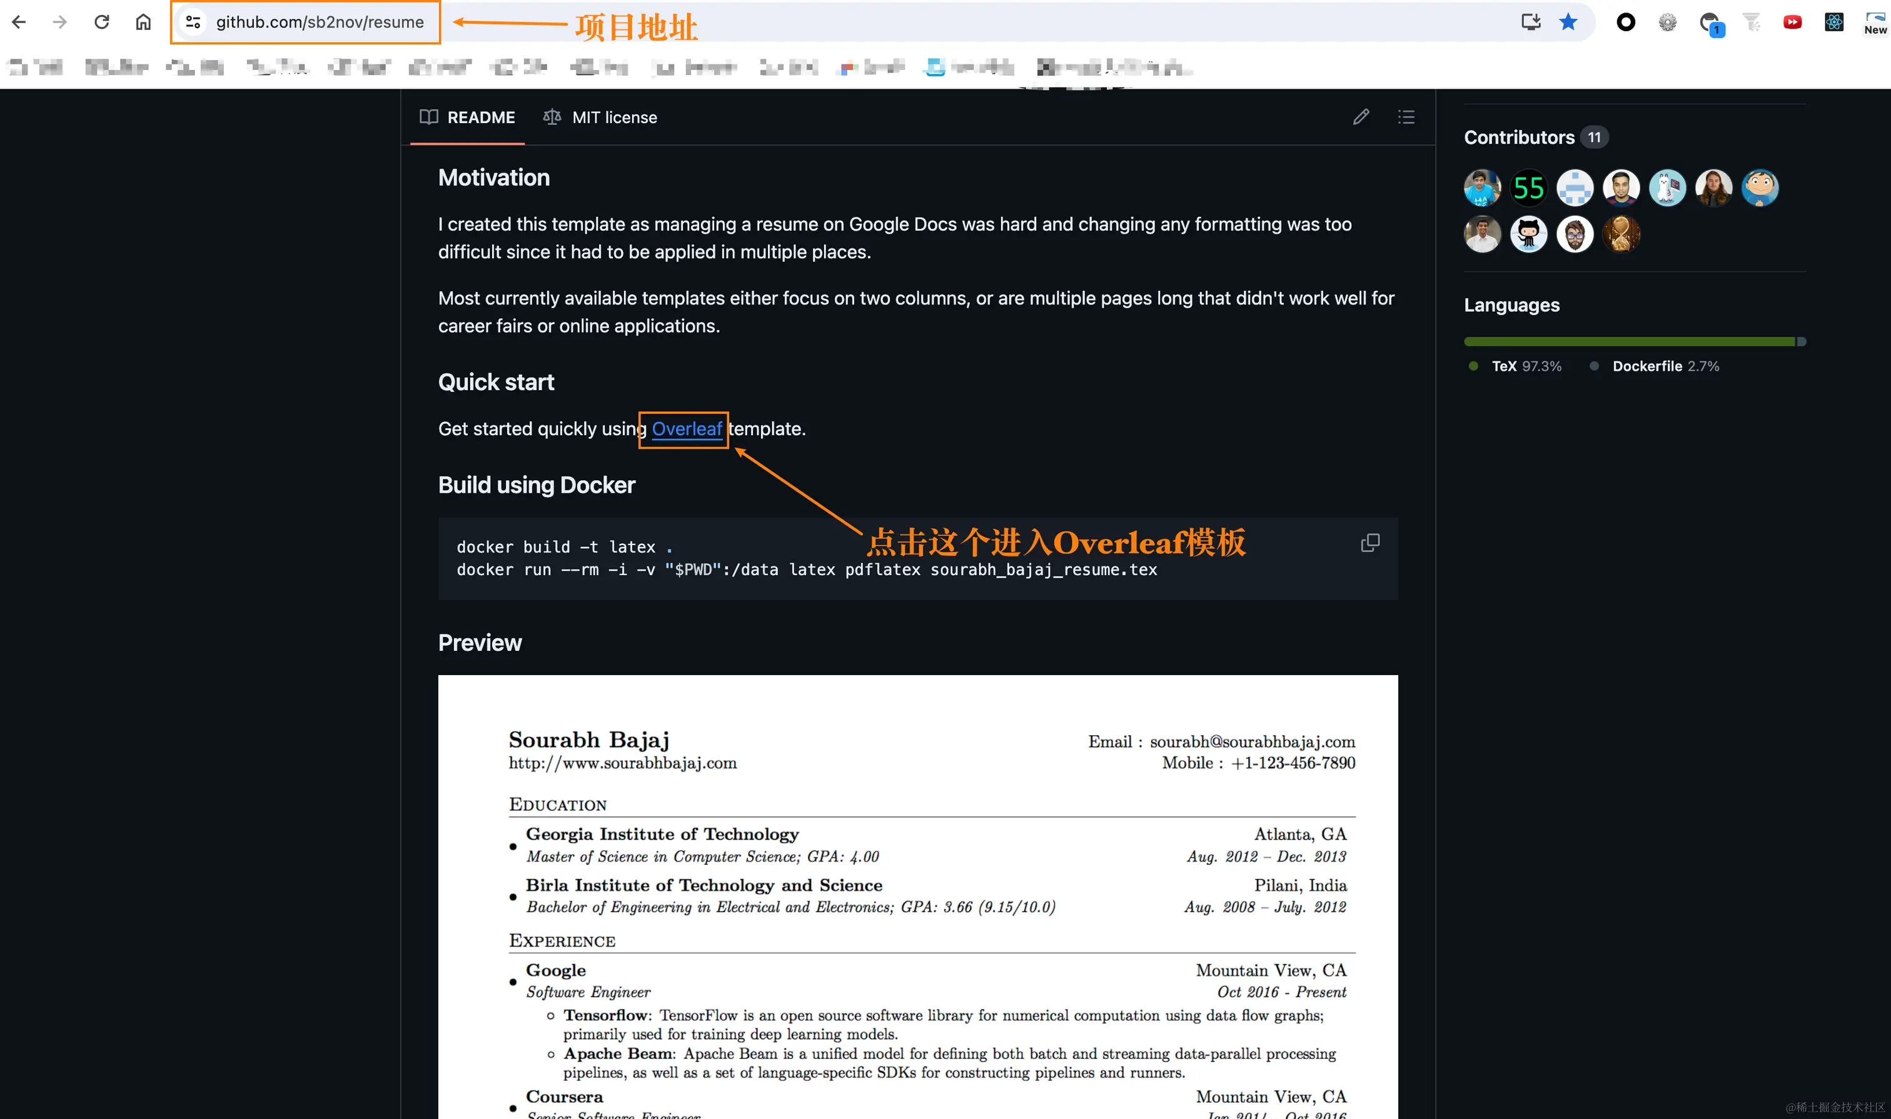Click the browser back arrow
1891x1119 pixels.
click(19, 22)
